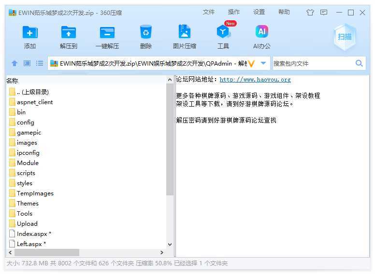Screen dimensions: 375x274
Task: Select the Upload folder
Action: pos(23,224)
